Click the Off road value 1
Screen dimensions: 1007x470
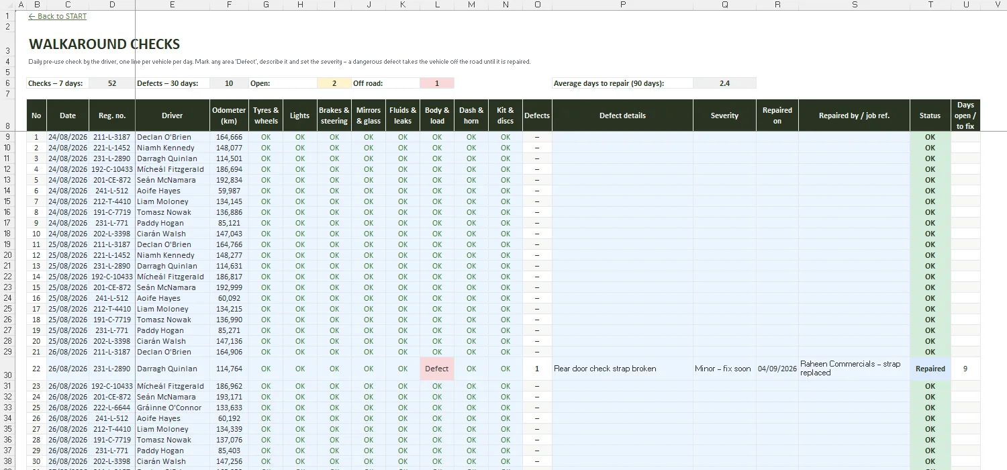tap(437, 83)
